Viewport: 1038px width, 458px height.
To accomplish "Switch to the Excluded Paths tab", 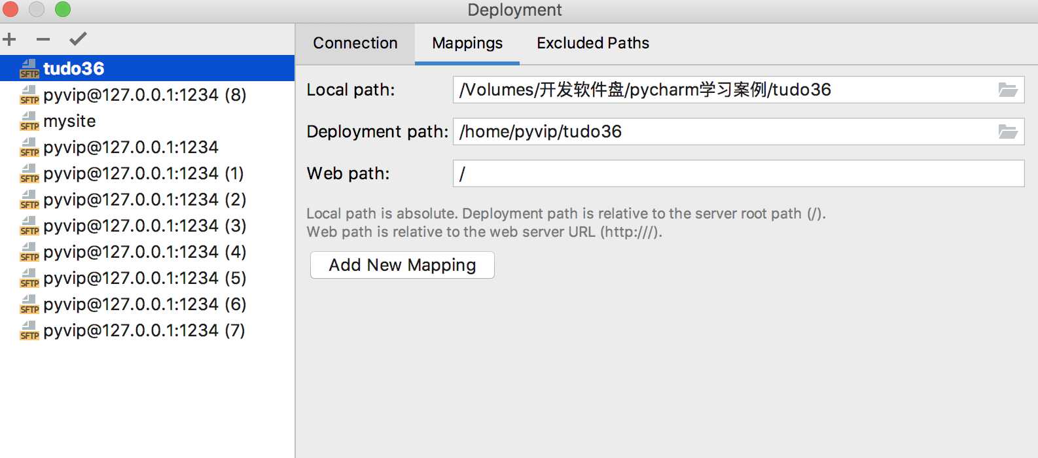I will coord(593,43).
